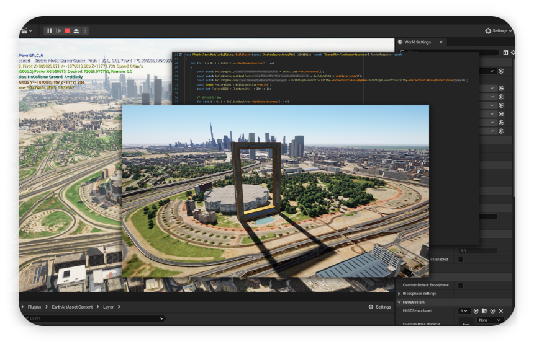Open the World Settings panel gear options

[x=513, y=52]
